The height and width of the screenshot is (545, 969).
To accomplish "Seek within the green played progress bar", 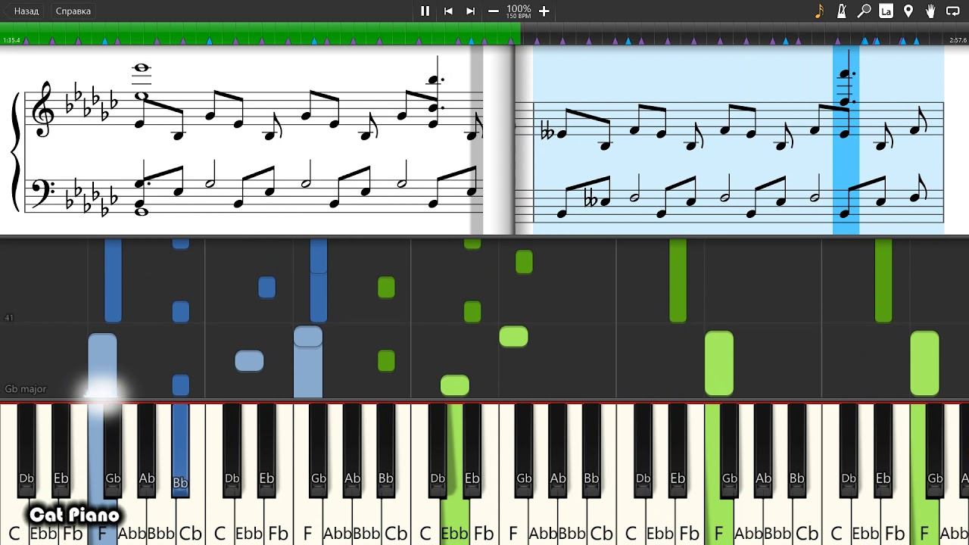I will tap(260, 34).
